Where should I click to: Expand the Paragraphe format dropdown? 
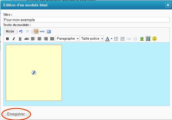pos(78,39)
